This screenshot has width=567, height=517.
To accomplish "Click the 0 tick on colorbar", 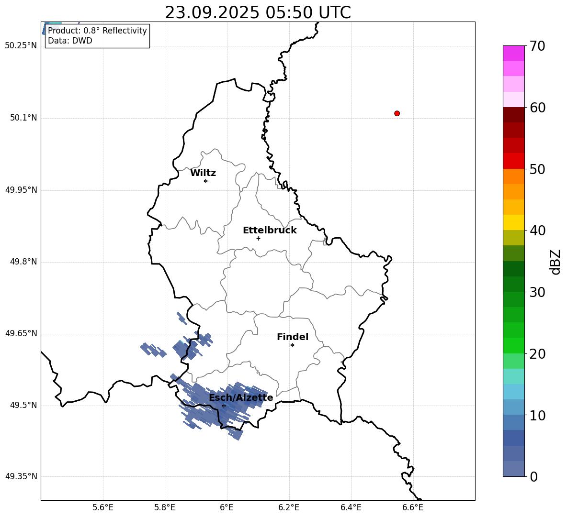I will click(533, 476).
